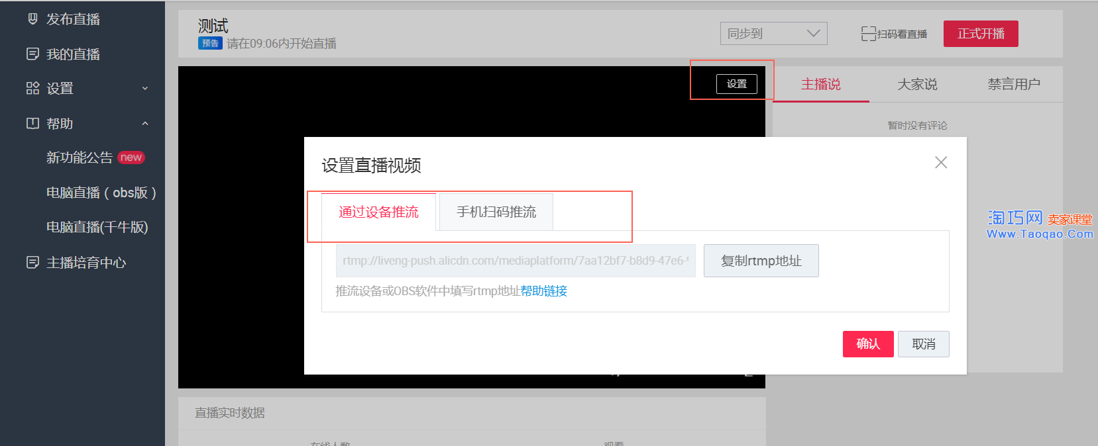Viewport: 1098px width, 446px height.
Task: Open the 同步到 dropdown
Action: pyautogui.click(x=773, y=34)
